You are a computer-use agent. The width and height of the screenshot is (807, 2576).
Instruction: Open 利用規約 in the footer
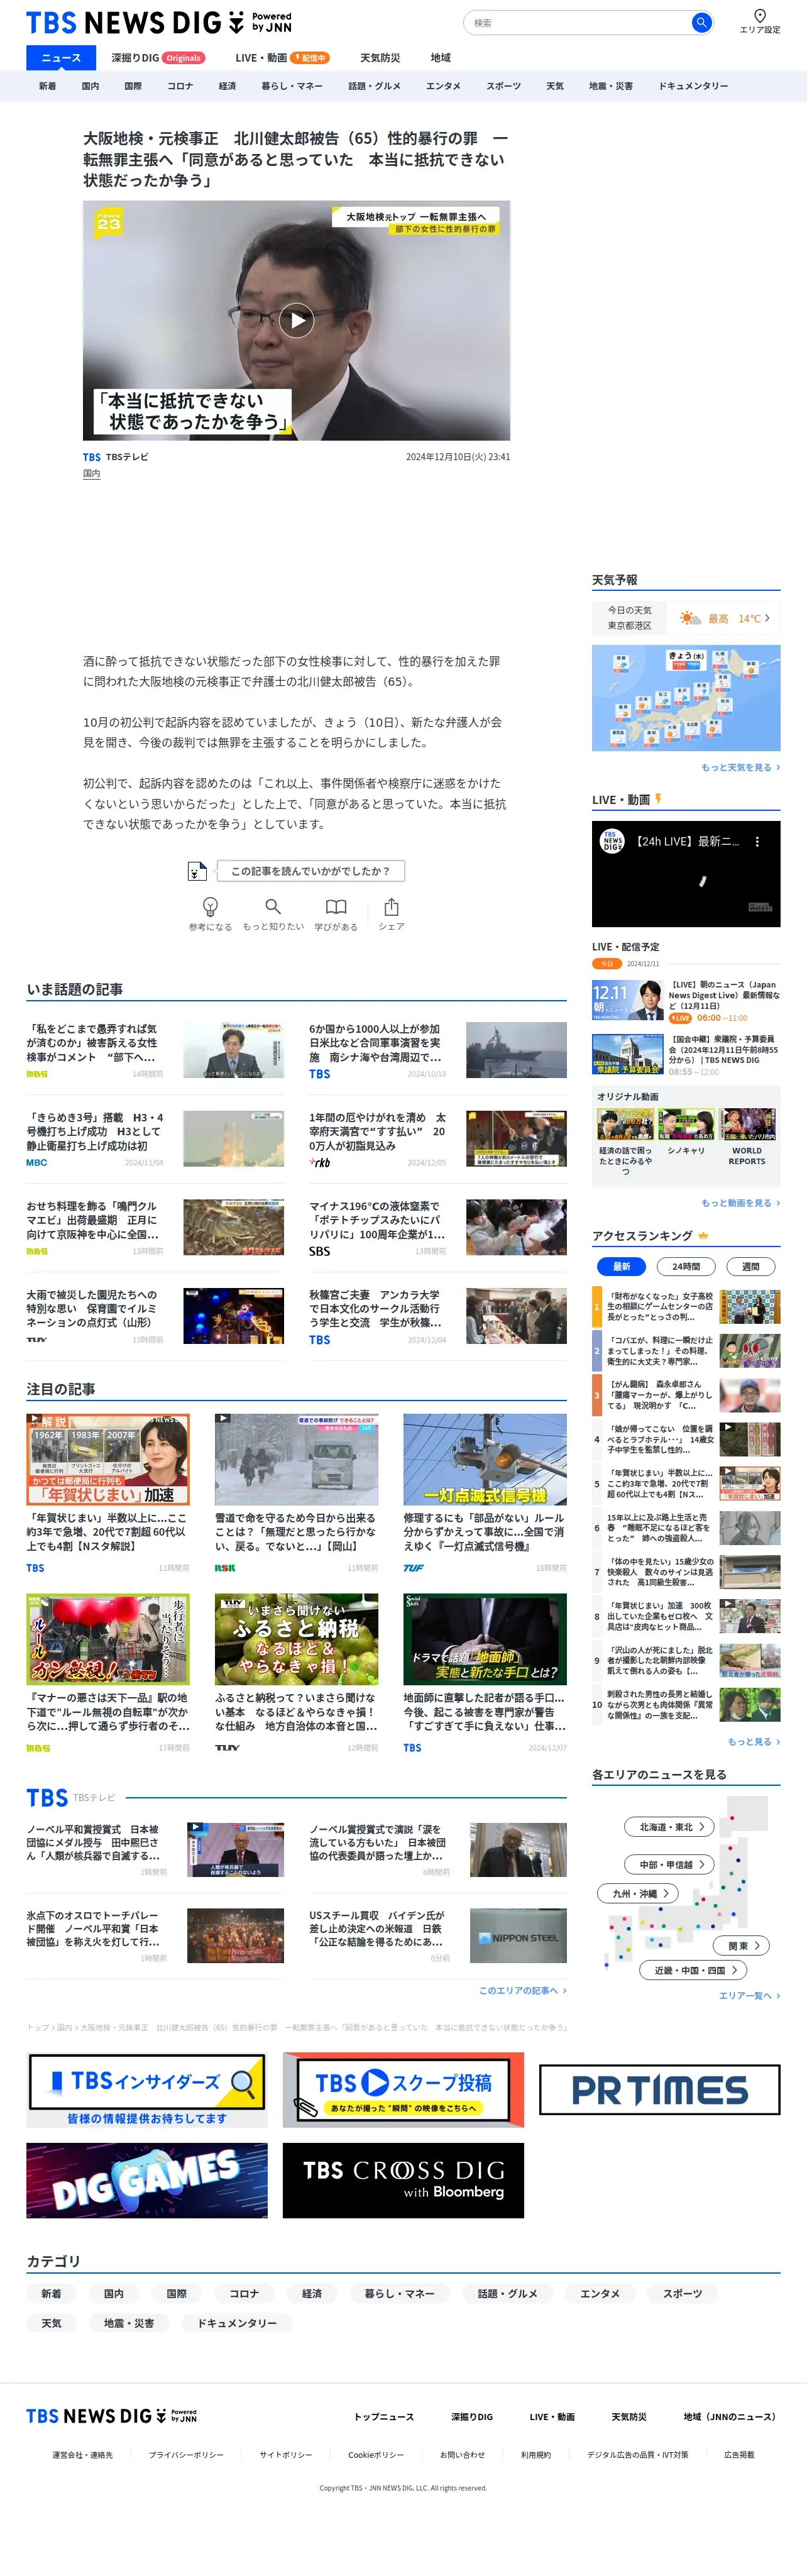[535, 2455]
